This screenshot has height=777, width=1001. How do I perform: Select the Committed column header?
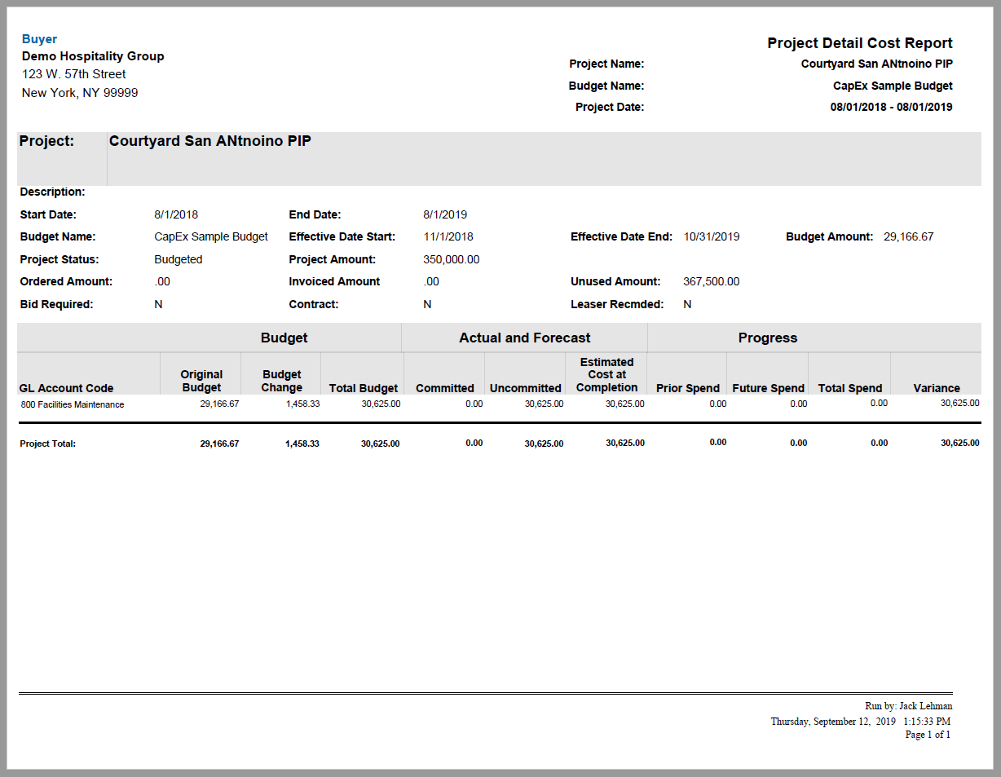pyautogui.click(x=444, y=387)
